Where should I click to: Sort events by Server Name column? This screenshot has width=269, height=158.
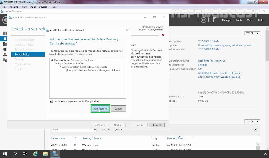coord(58,138)
